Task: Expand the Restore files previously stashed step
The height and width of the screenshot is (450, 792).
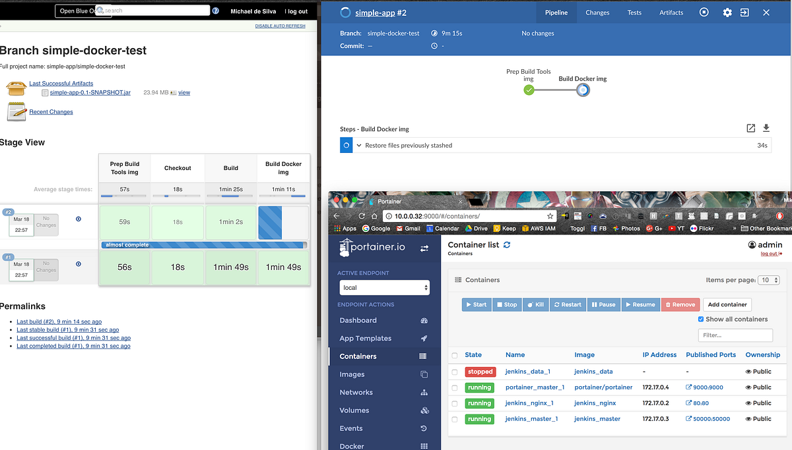Action: point(360,144)
